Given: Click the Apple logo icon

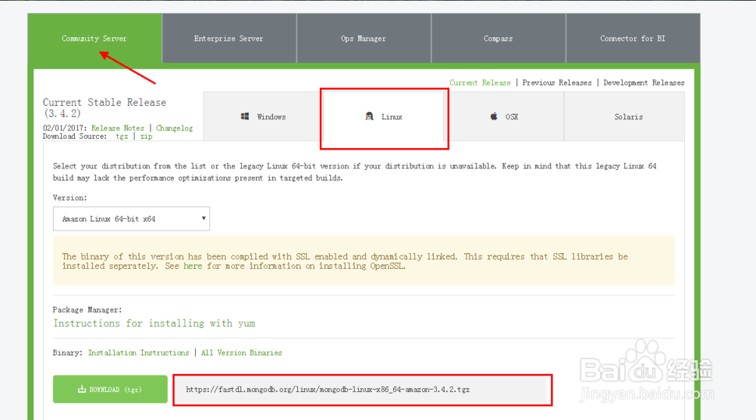Looking at the screenshot, I should [494, 116].
